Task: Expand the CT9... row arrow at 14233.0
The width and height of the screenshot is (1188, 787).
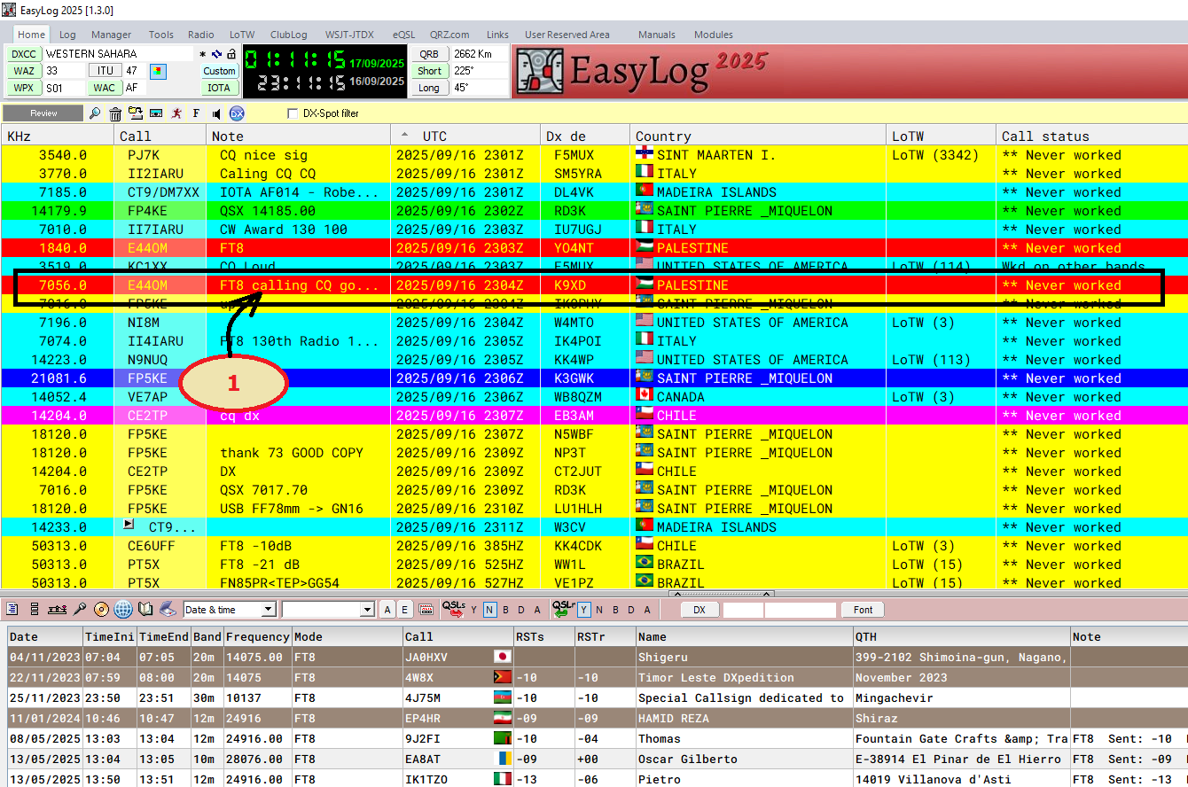Action: coord(129,526)
